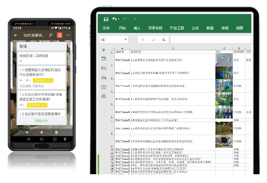Tap the search magnifier on phone

click(x=51, y=35)
